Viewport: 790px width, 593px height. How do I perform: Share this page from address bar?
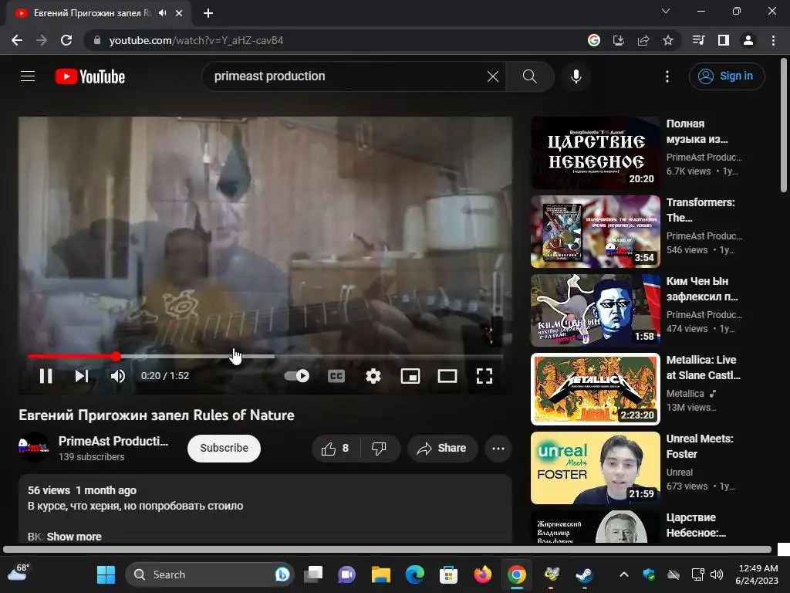643,40
